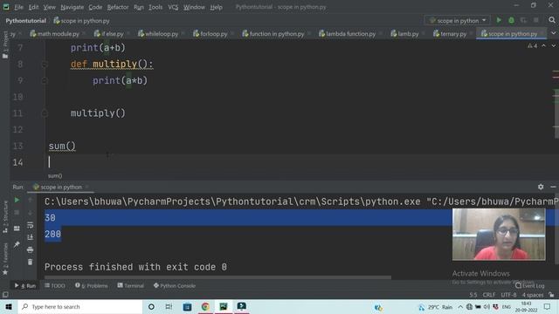Start debugging with the green bug icon

point(511,20)
